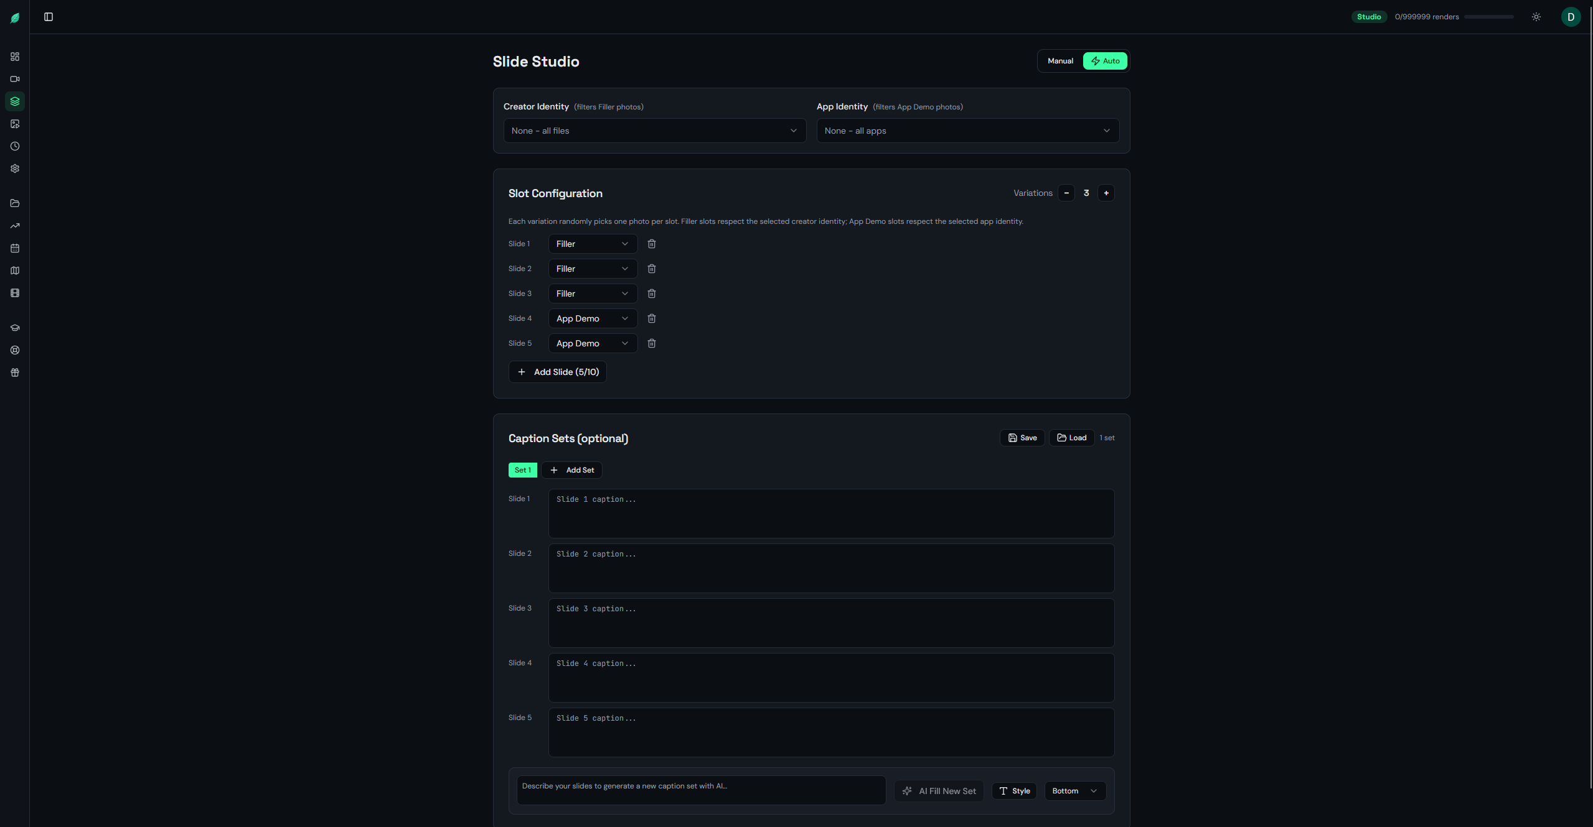Open the calendar sidebar icon
1593x827 pixels.
[15, 248]
